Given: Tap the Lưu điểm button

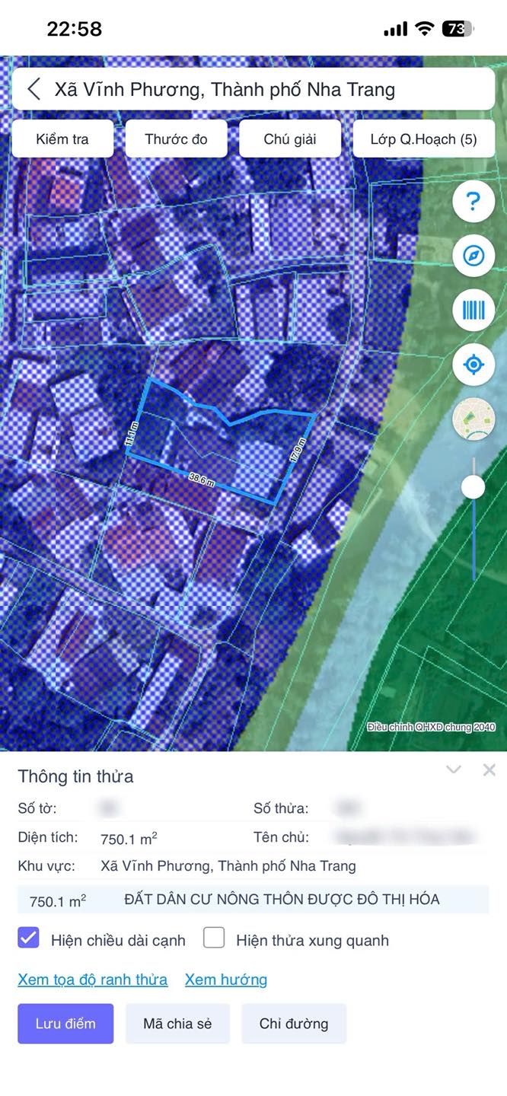Looking at the screenshot, I should tap(65, 1024).
